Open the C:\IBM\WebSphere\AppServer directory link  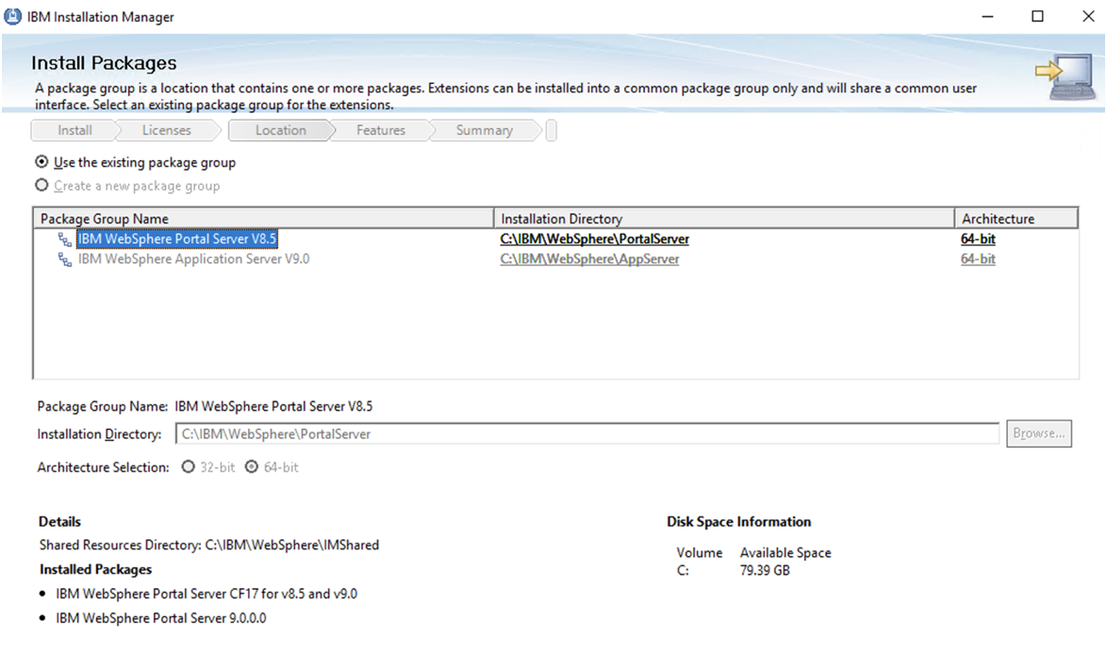point(589,259)
